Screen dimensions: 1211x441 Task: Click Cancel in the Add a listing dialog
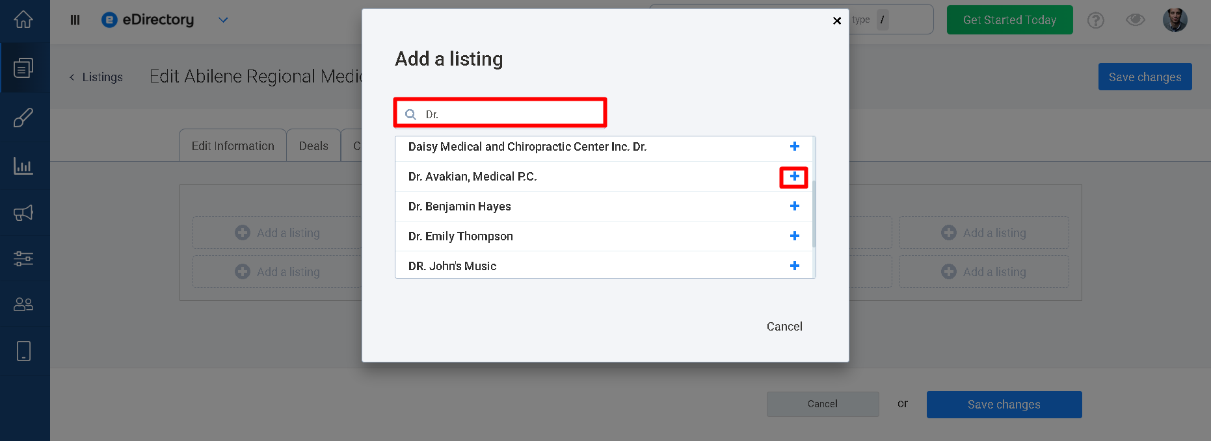[x=784, y=327]
